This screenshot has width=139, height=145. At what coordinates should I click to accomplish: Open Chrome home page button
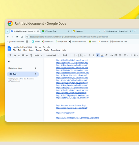click(x=22, y=37)
